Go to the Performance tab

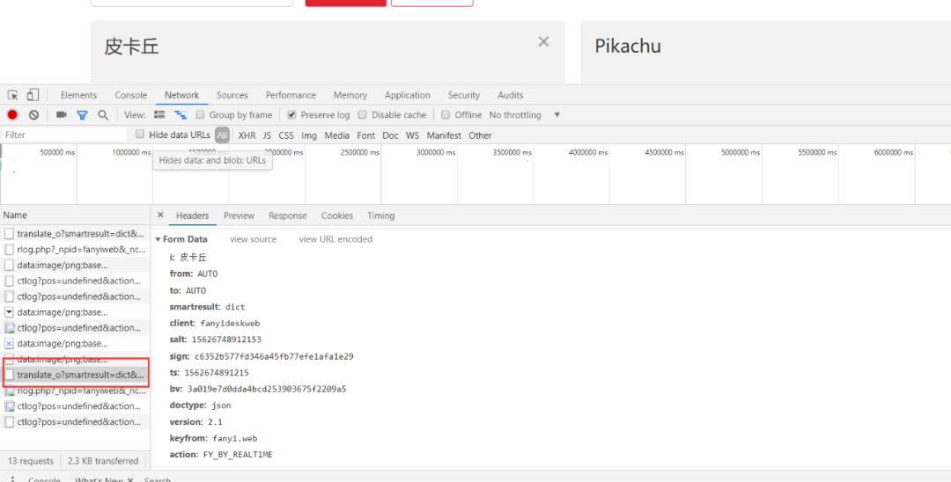pyautogui.click(x=291, y=95)
